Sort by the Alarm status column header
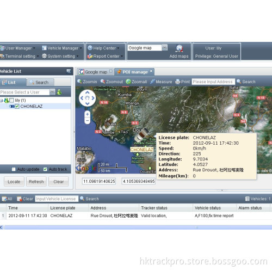272x272 pixels. (253, 208)
